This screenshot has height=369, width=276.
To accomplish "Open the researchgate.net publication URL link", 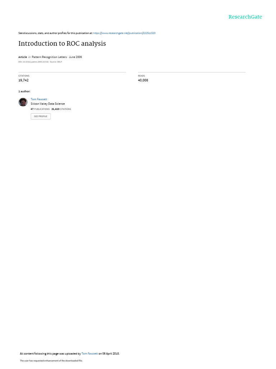I will tap(124, 33).
